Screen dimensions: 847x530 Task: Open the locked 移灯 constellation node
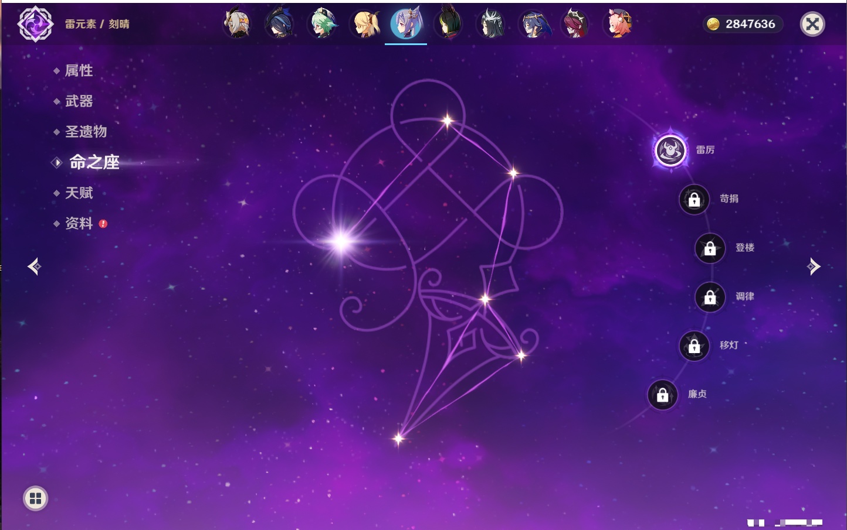[694, 346]
